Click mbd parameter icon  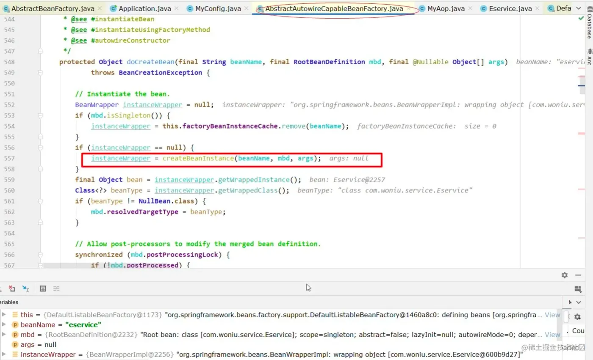(15, 335)
